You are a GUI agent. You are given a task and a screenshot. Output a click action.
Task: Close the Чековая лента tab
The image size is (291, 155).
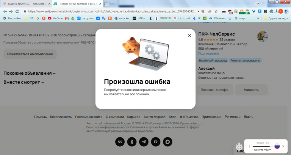click(x=100, y=4)
